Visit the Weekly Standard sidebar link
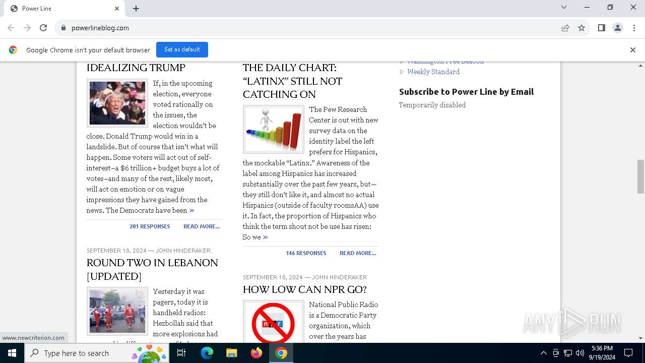 [433, 72]
